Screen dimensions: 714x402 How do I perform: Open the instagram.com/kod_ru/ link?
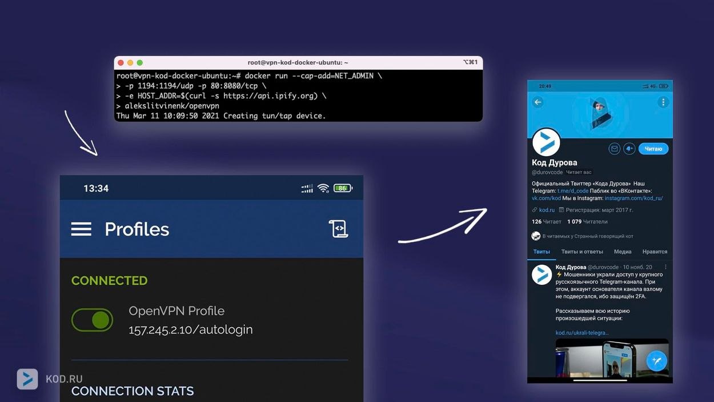click(633, 198)
